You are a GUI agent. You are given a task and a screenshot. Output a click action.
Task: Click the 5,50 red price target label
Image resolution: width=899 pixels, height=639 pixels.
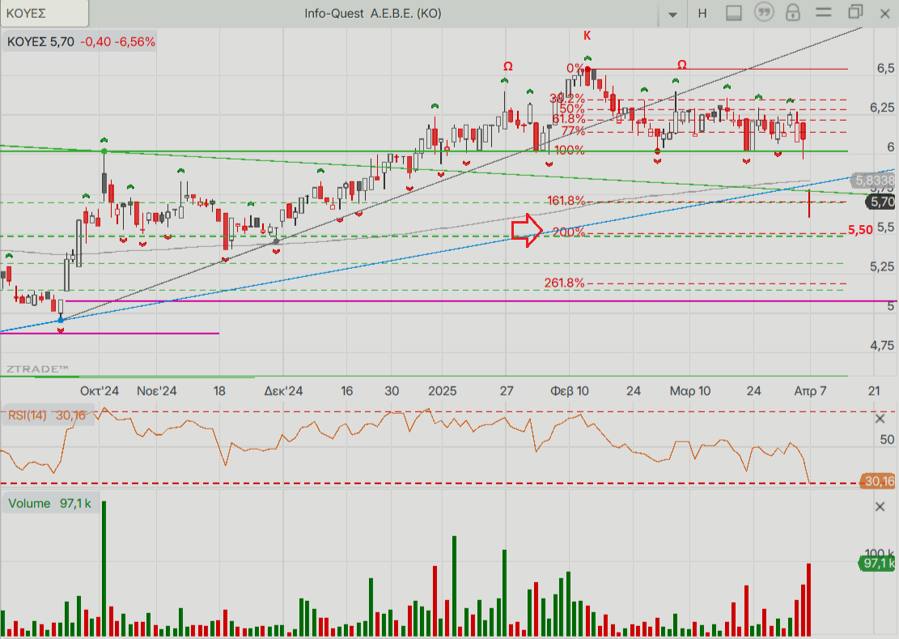tap(860, 230)
